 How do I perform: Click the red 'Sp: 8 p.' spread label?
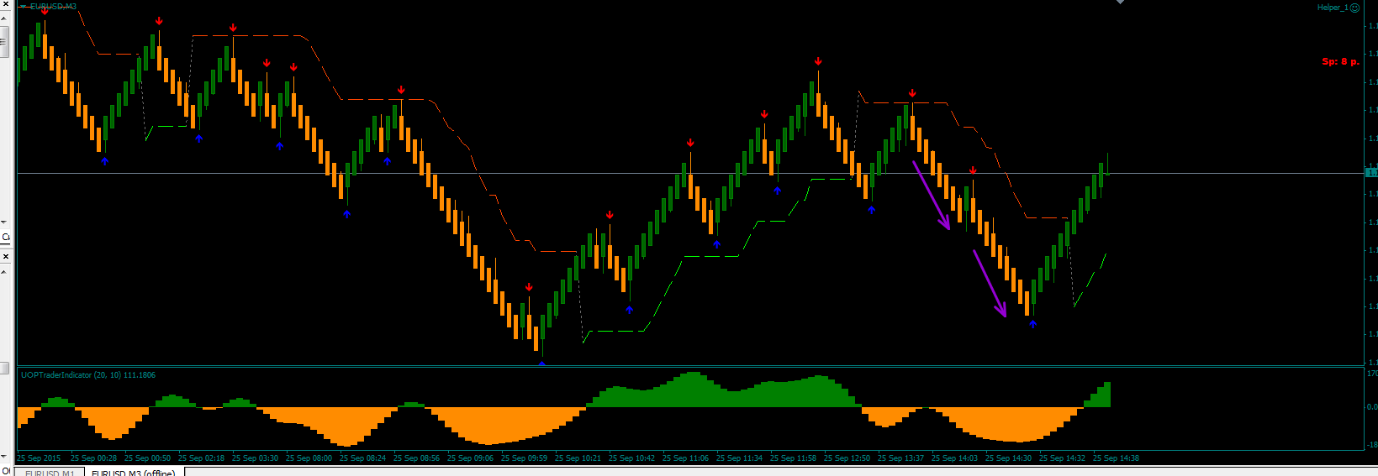coord(1340,61)
